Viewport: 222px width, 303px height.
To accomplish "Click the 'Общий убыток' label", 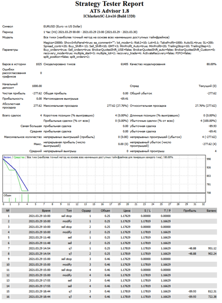I will pos(141,93).
